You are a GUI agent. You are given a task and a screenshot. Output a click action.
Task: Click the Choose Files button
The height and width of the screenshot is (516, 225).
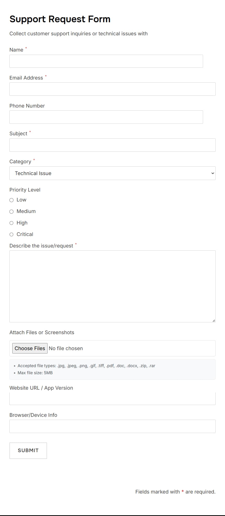(x=30, y=348)
